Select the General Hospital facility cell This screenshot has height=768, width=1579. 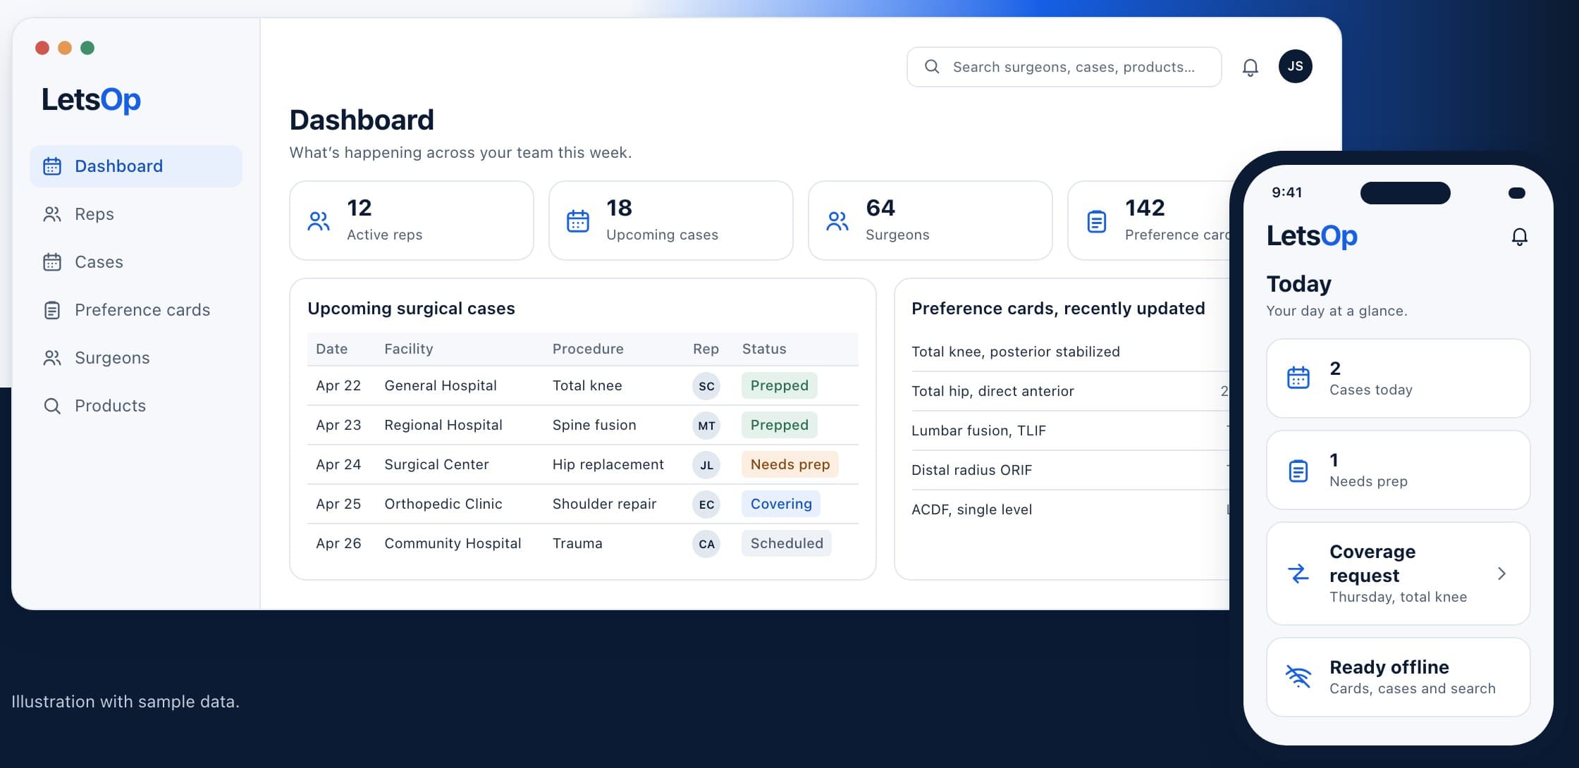(441, 385)
